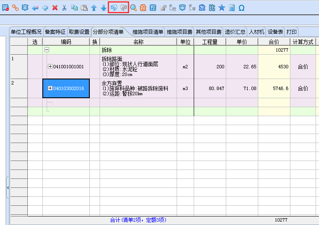Click the 计算方式 column header
The height and width of the screenshot is (225, 319).
(x=303, y=42)
